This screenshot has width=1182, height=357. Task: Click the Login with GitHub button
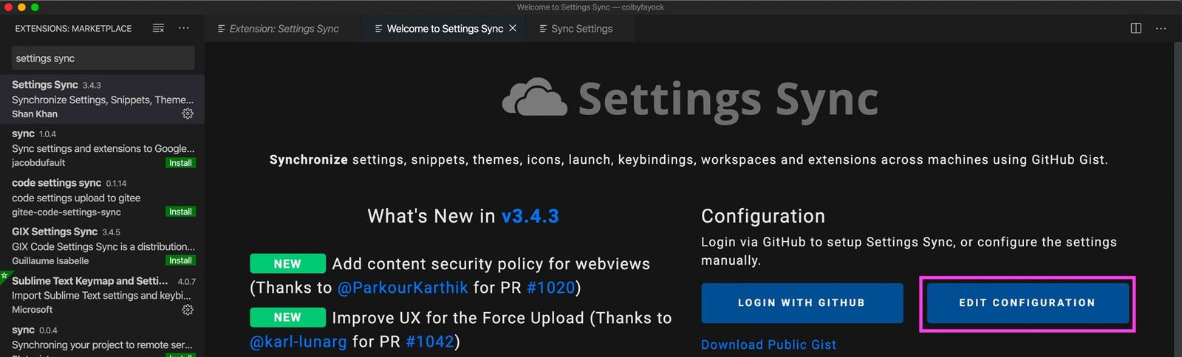click(x=802, y=303)
